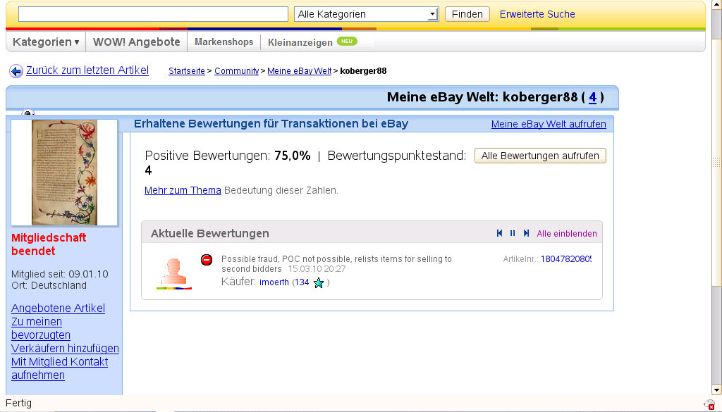The height and width of the screenshot is (412, 722).
Task: Click Mit Mitglied Kontakt aufnehmen link
Action: (59, 368)
